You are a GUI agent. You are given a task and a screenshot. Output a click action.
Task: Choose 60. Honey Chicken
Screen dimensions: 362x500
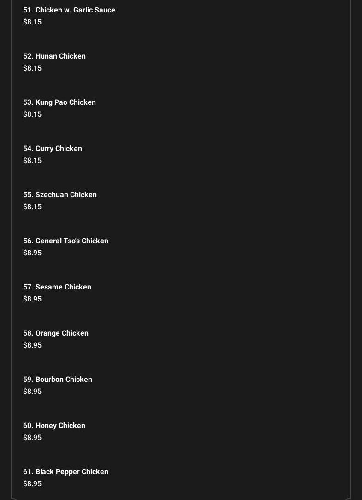[54, 426]
